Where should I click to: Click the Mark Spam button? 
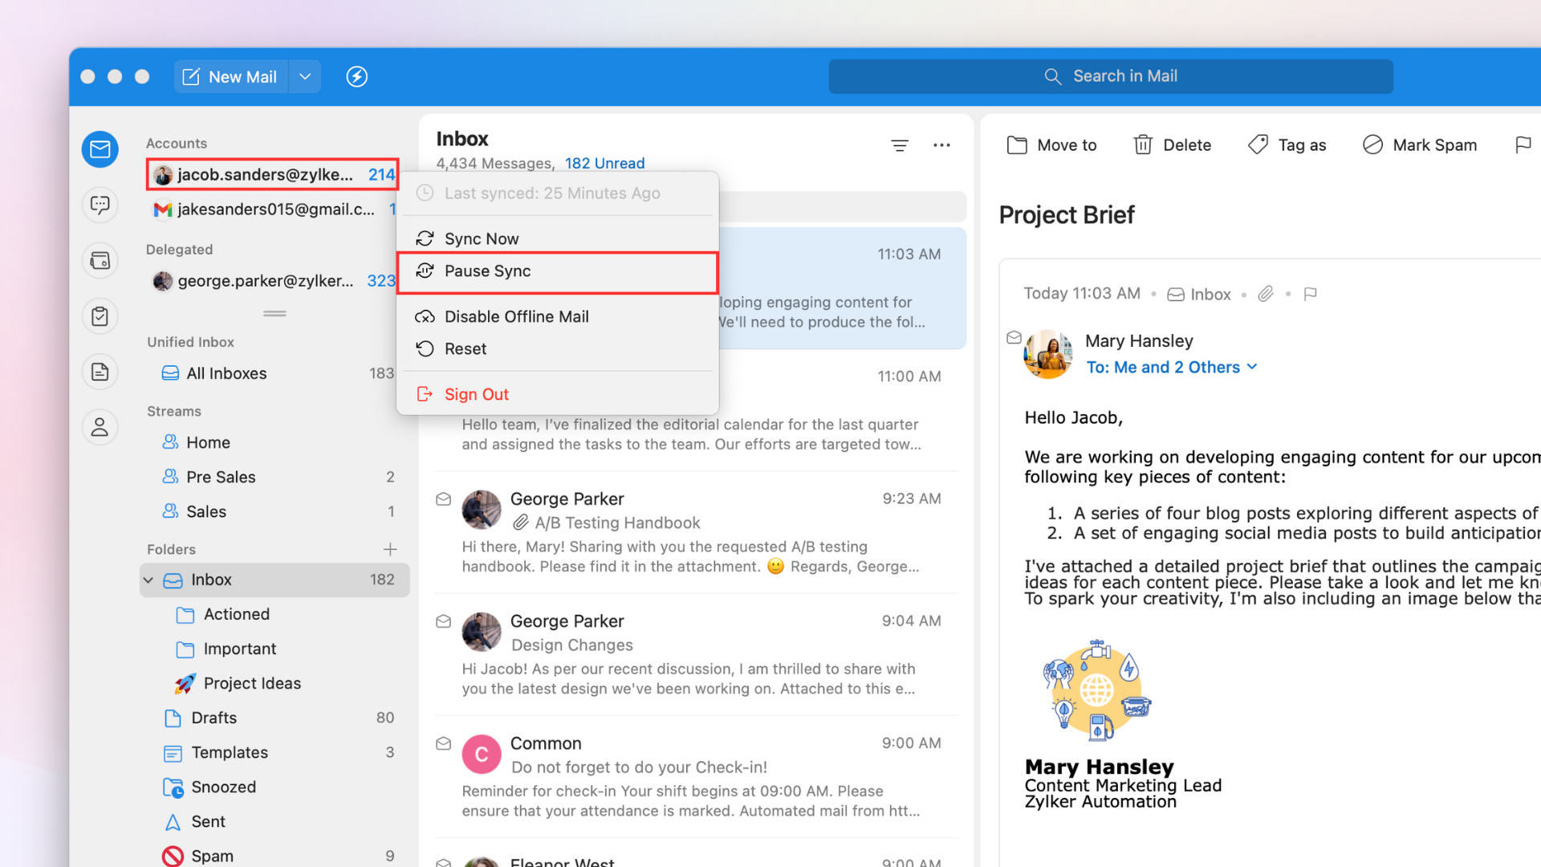pyautogui.click(x=1419, y=145)
